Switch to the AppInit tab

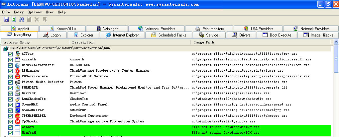[x=20, y=29]
